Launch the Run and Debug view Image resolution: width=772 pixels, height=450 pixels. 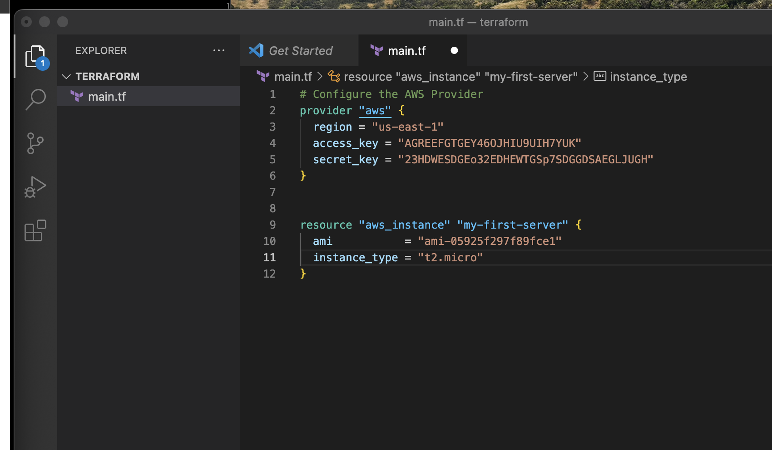click(35, 186)
